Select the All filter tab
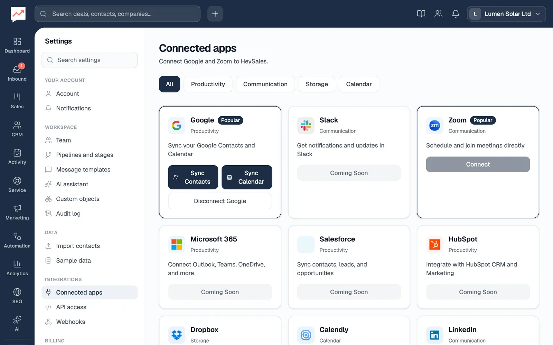553x345 pixels. 169,84
